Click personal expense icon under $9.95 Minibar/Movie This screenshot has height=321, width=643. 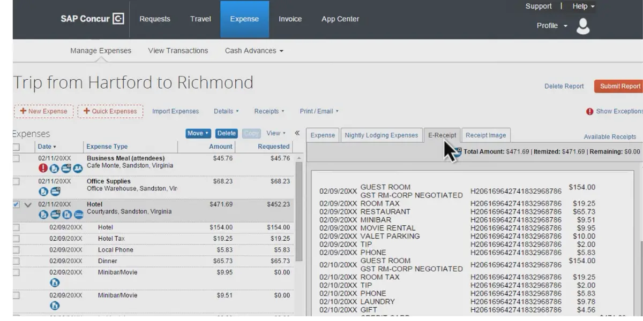[x=54, y=282]
